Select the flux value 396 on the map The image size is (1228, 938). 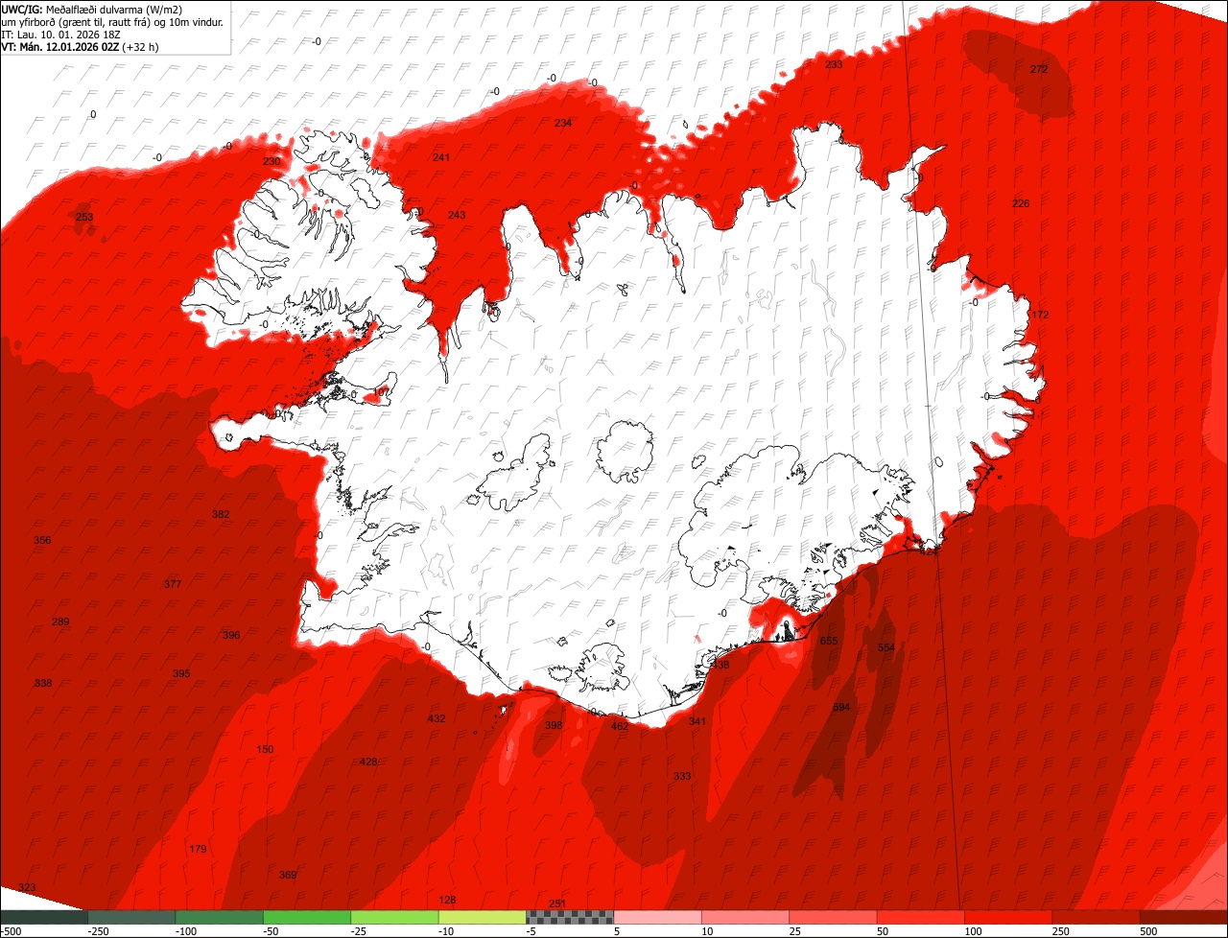(x=231, y=635)
